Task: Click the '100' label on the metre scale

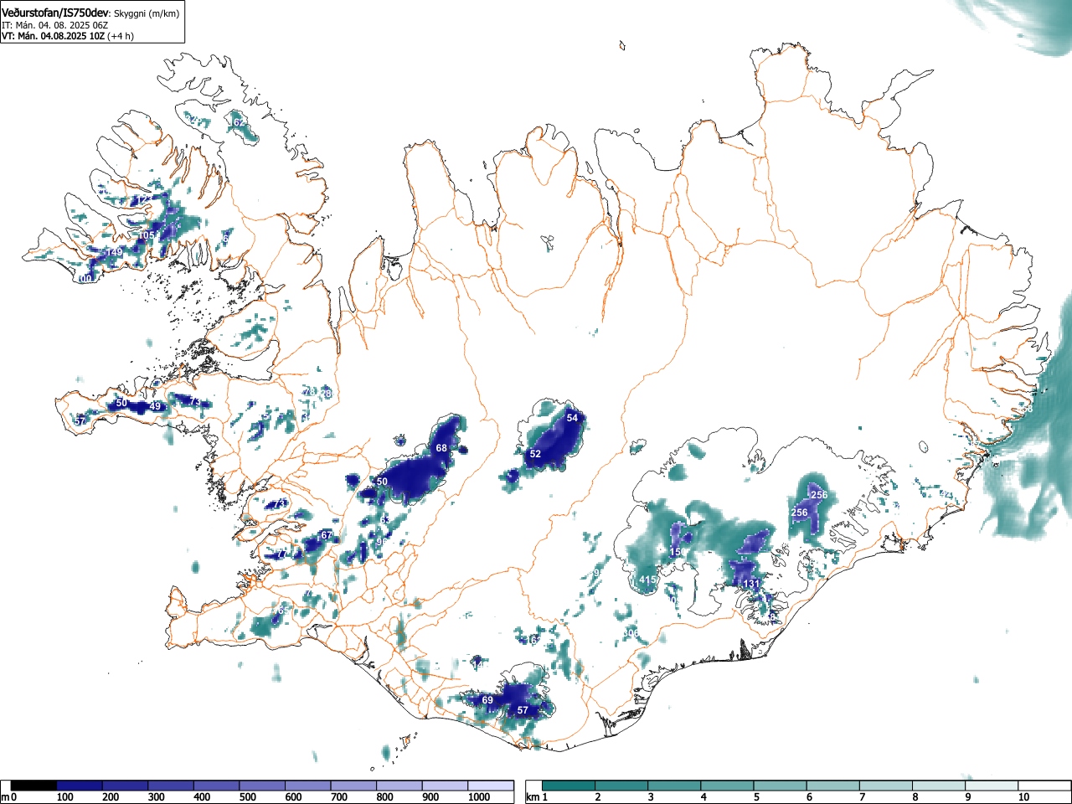Action: [x=65, y=797]
